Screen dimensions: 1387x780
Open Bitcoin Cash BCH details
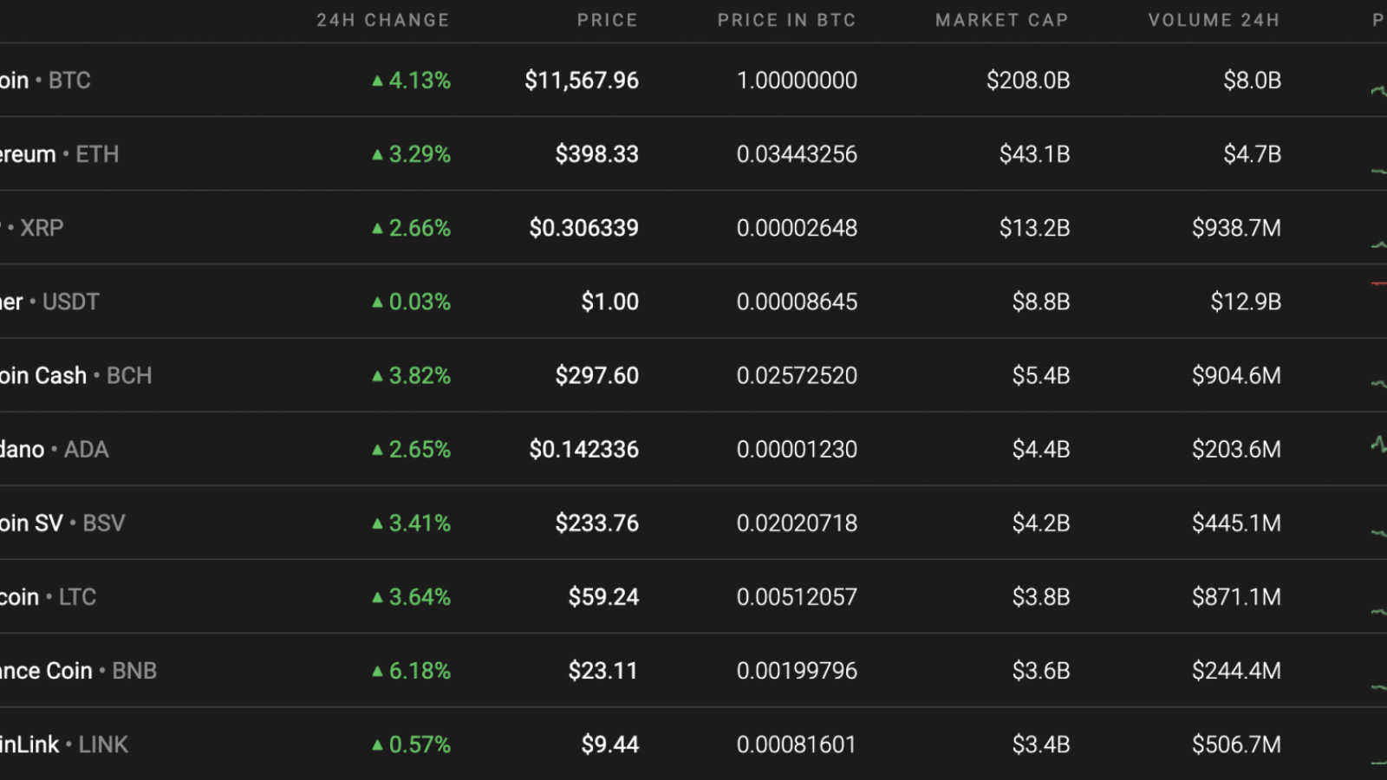point(75,375)
